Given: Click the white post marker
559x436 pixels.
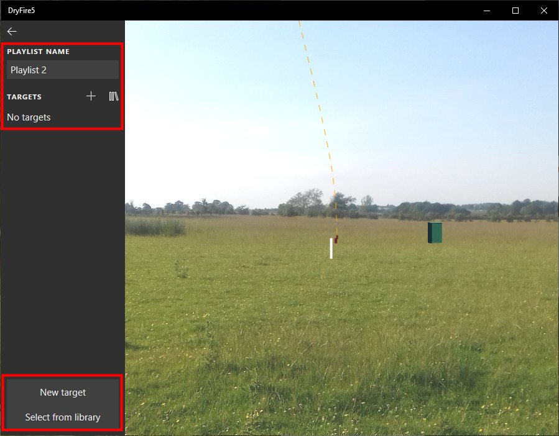Looking at the screenshot, I should 331,248.
